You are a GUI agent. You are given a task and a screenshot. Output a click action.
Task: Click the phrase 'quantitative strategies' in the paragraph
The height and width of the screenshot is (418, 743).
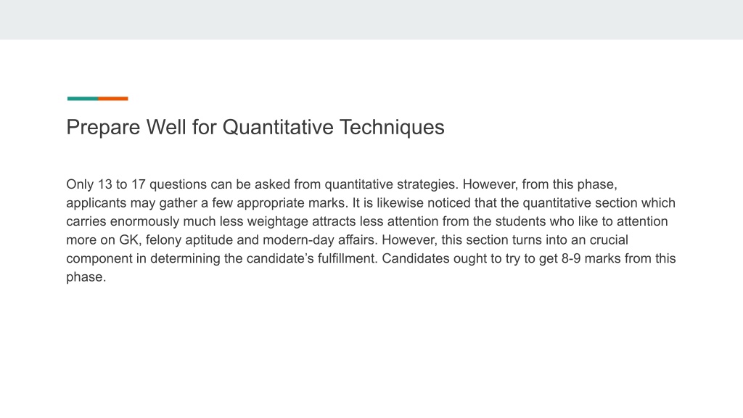[x=391, y=184]
